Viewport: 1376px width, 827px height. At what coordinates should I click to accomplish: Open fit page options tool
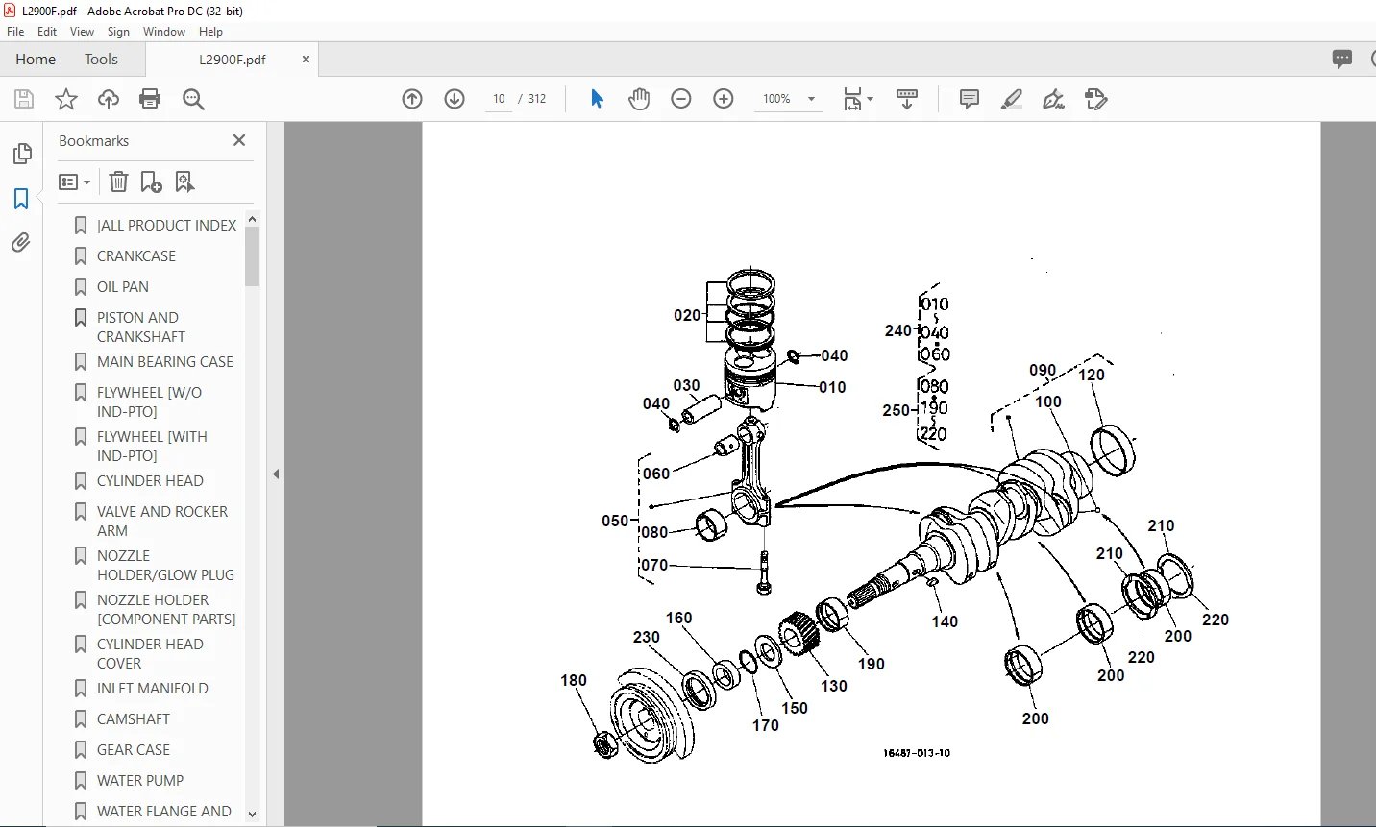pyautogui.click(x=858, y=99)
